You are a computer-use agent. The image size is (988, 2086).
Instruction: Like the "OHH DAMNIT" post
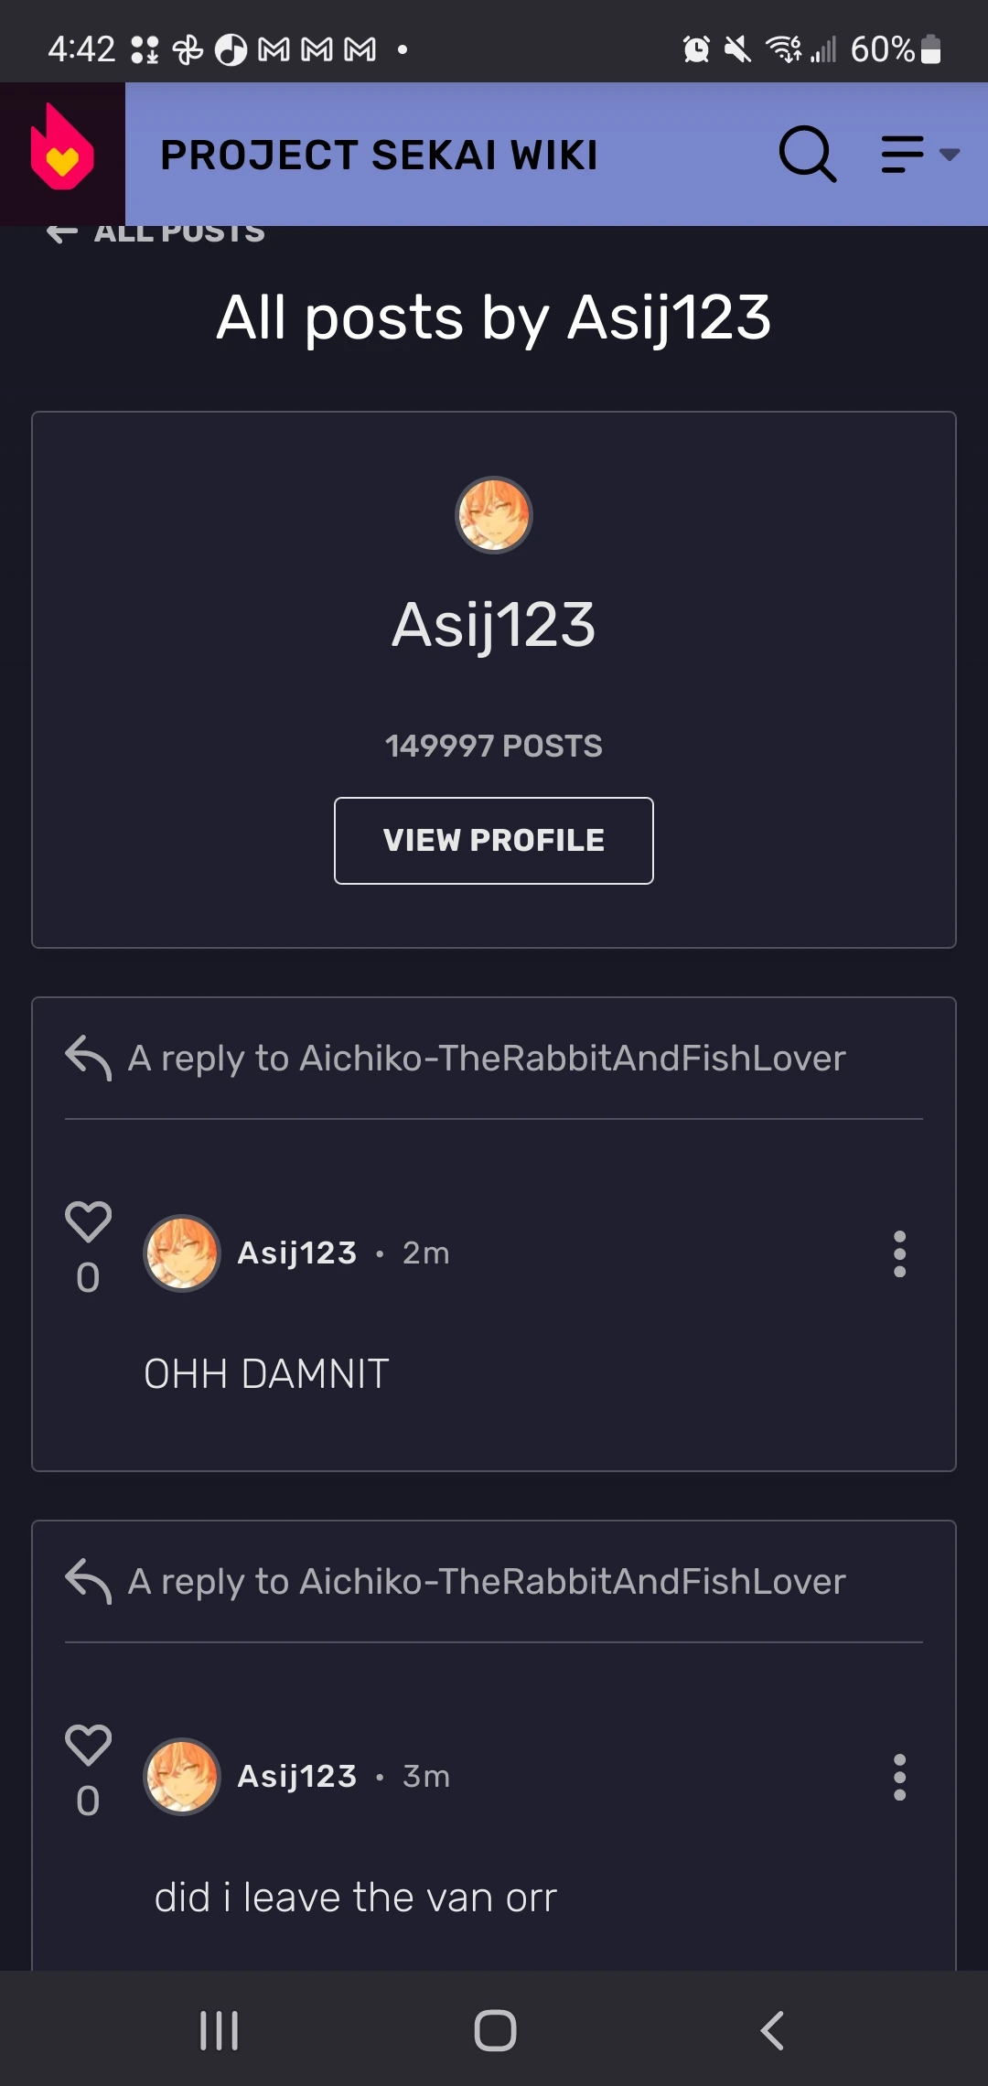click(88, 1222)
